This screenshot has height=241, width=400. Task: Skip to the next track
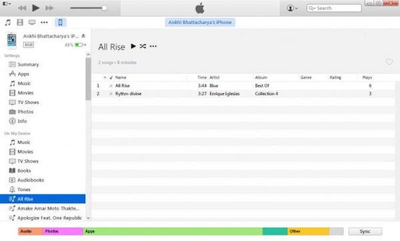49,8
